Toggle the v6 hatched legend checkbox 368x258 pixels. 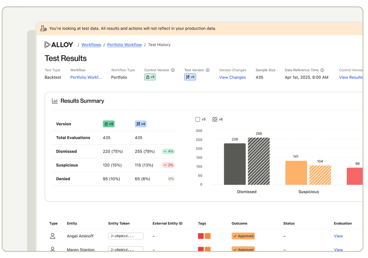(x=215, y=119)
